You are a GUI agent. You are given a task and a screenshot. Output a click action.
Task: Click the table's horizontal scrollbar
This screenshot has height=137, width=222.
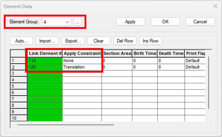pyautogui.click(x=65, y=125)
